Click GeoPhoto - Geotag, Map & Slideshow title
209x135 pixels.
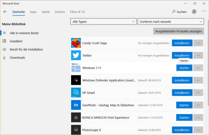pyautogui.click(x=108, y=105)
